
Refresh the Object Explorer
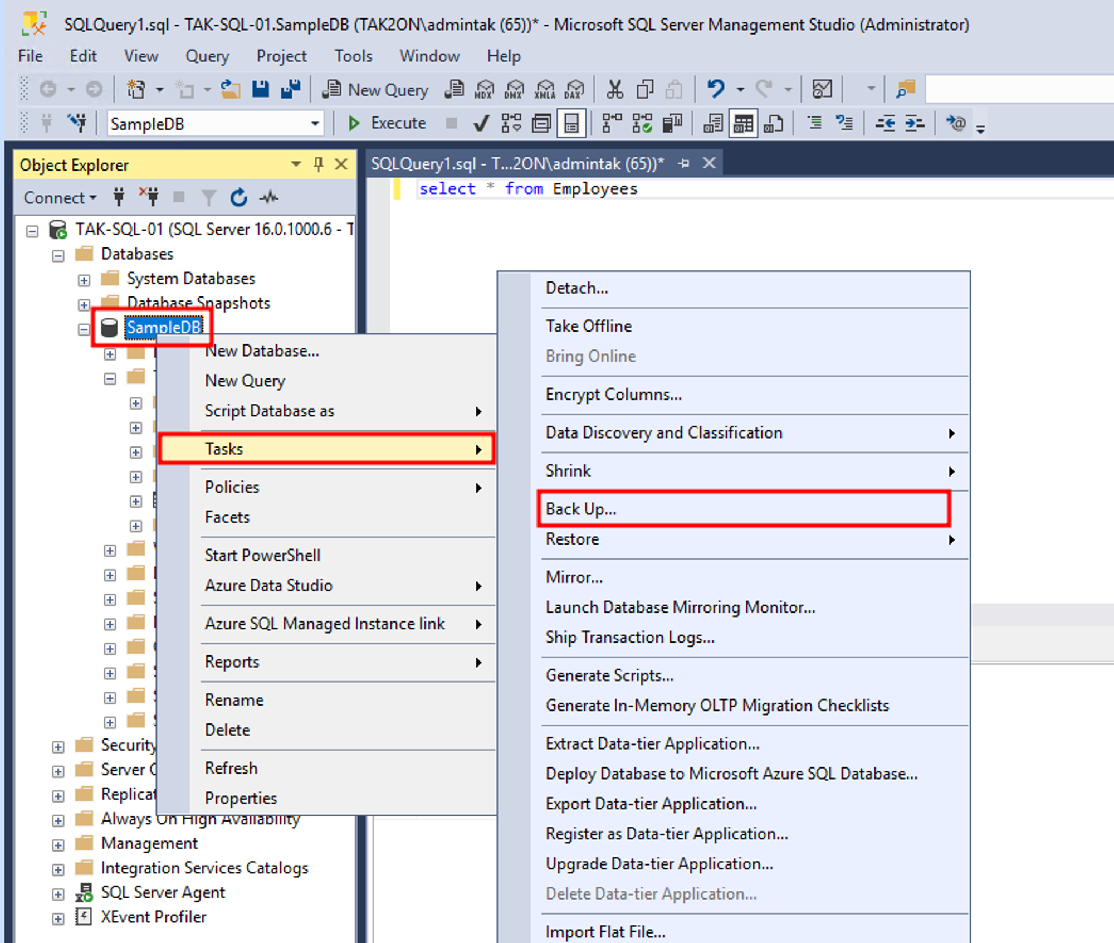click(238, 197)
